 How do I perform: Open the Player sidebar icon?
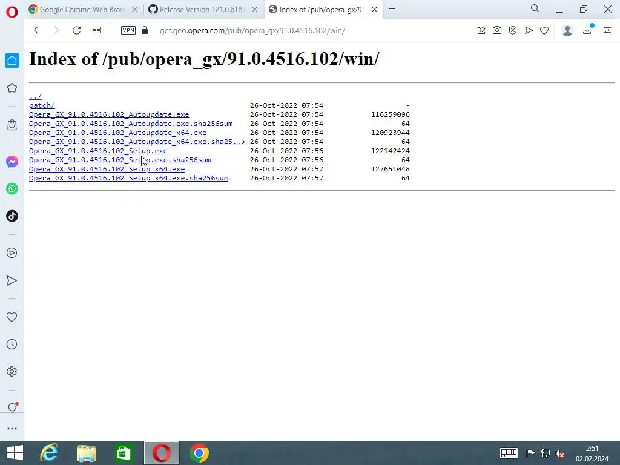point(12,252)
